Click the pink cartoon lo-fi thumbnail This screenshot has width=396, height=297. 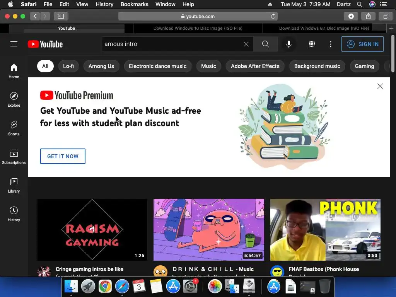click(x=209, y=230)
